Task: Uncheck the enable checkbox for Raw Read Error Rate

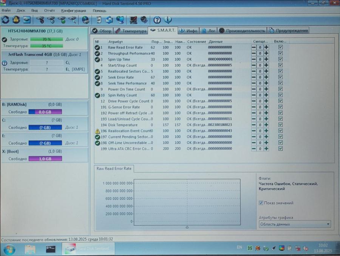Action: tap(280, 47)
